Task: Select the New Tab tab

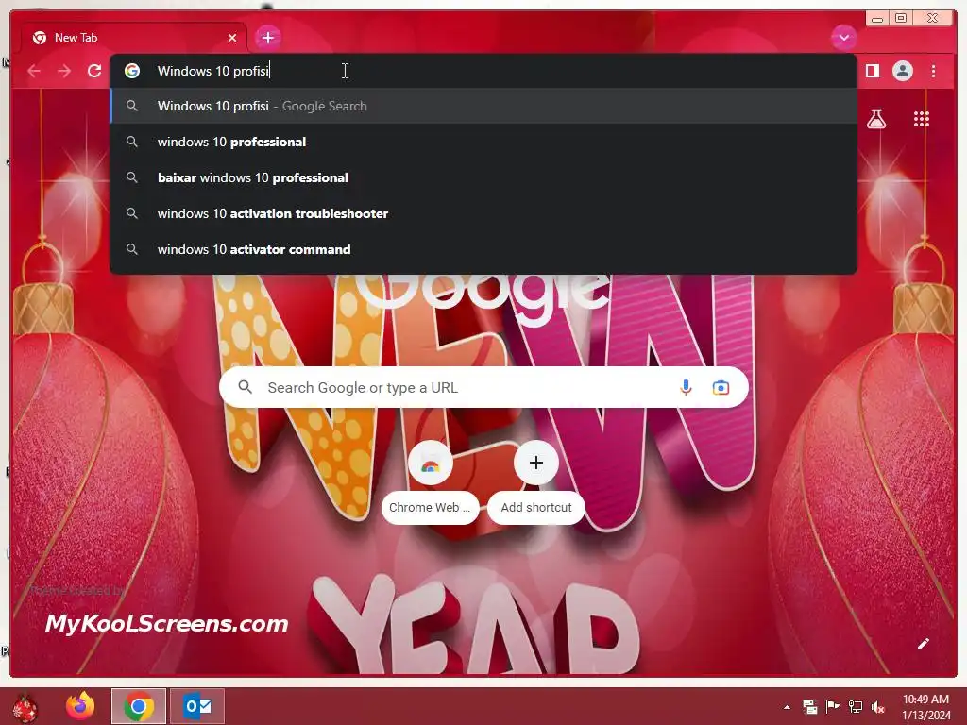Action: point(134,38)
